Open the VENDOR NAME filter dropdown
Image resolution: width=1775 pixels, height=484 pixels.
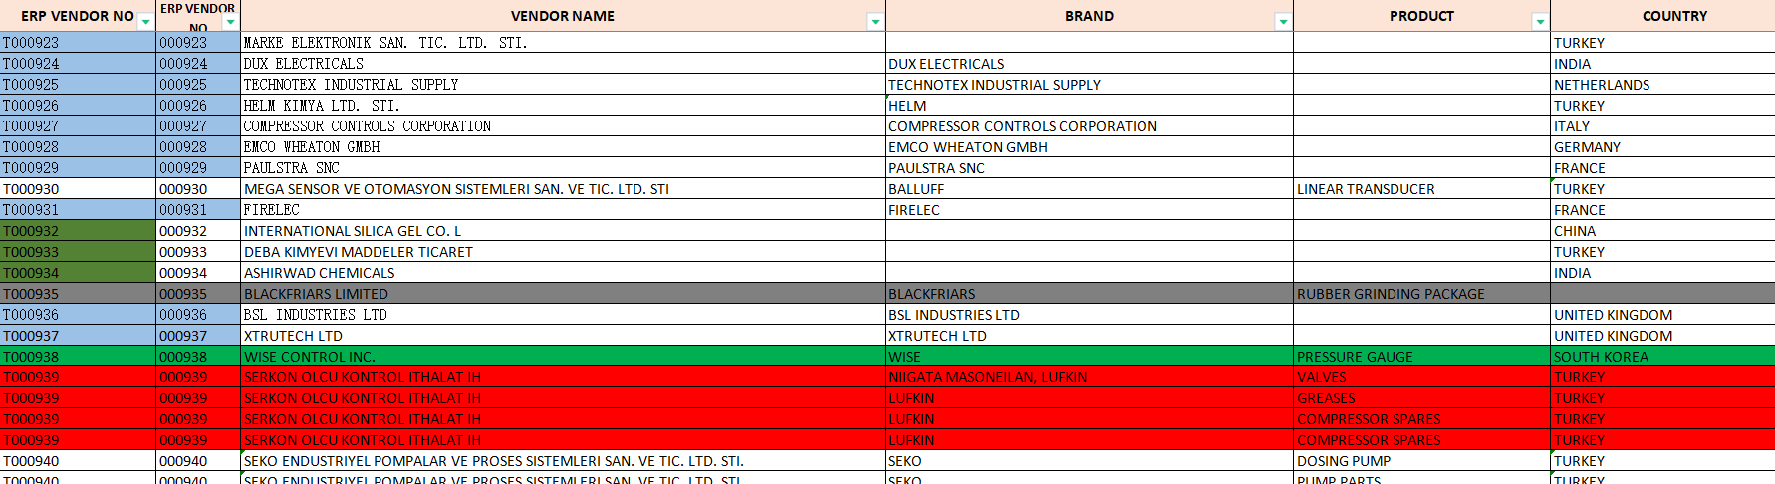coord(875,22)
